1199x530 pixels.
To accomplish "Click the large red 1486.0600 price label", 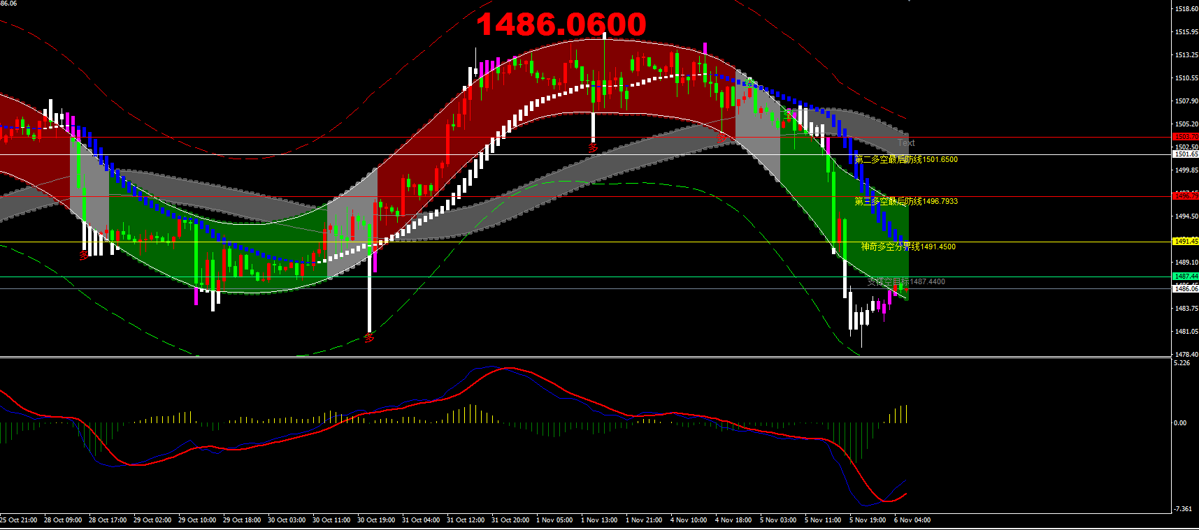I will tap(561, 24).
